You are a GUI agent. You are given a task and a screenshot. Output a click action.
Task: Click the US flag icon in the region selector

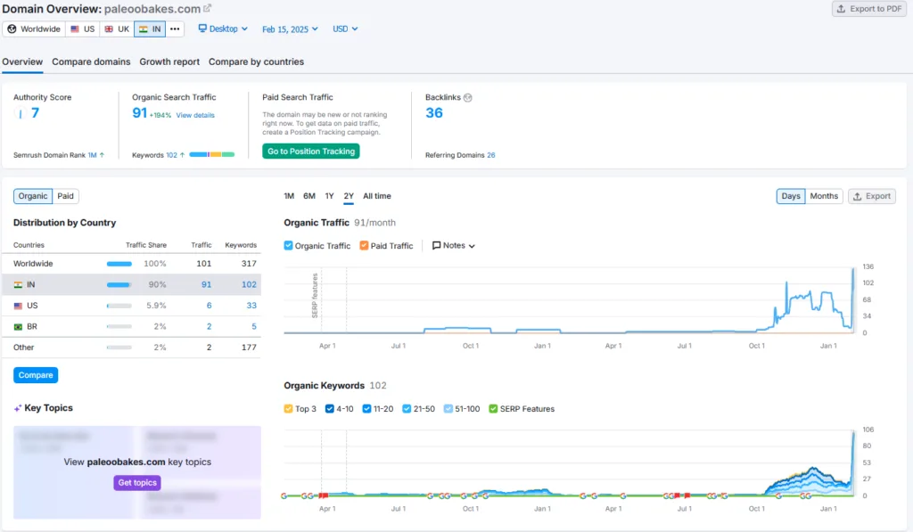click(x=75, y=29)
